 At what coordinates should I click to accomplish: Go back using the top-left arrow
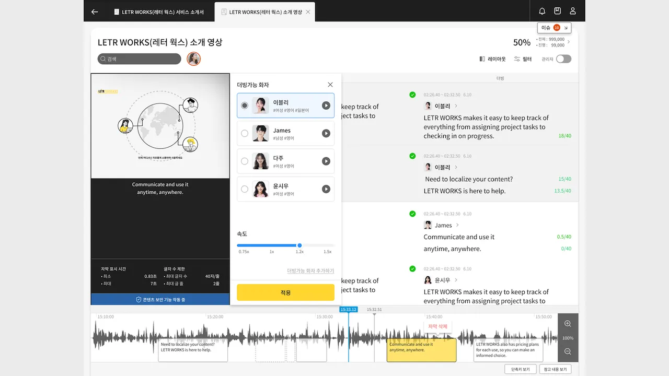tap(95, 11)
